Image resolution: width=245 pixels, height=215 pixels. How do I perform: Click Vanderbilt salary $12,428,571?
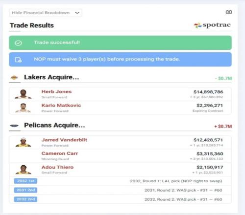click(x=208, y=140)
